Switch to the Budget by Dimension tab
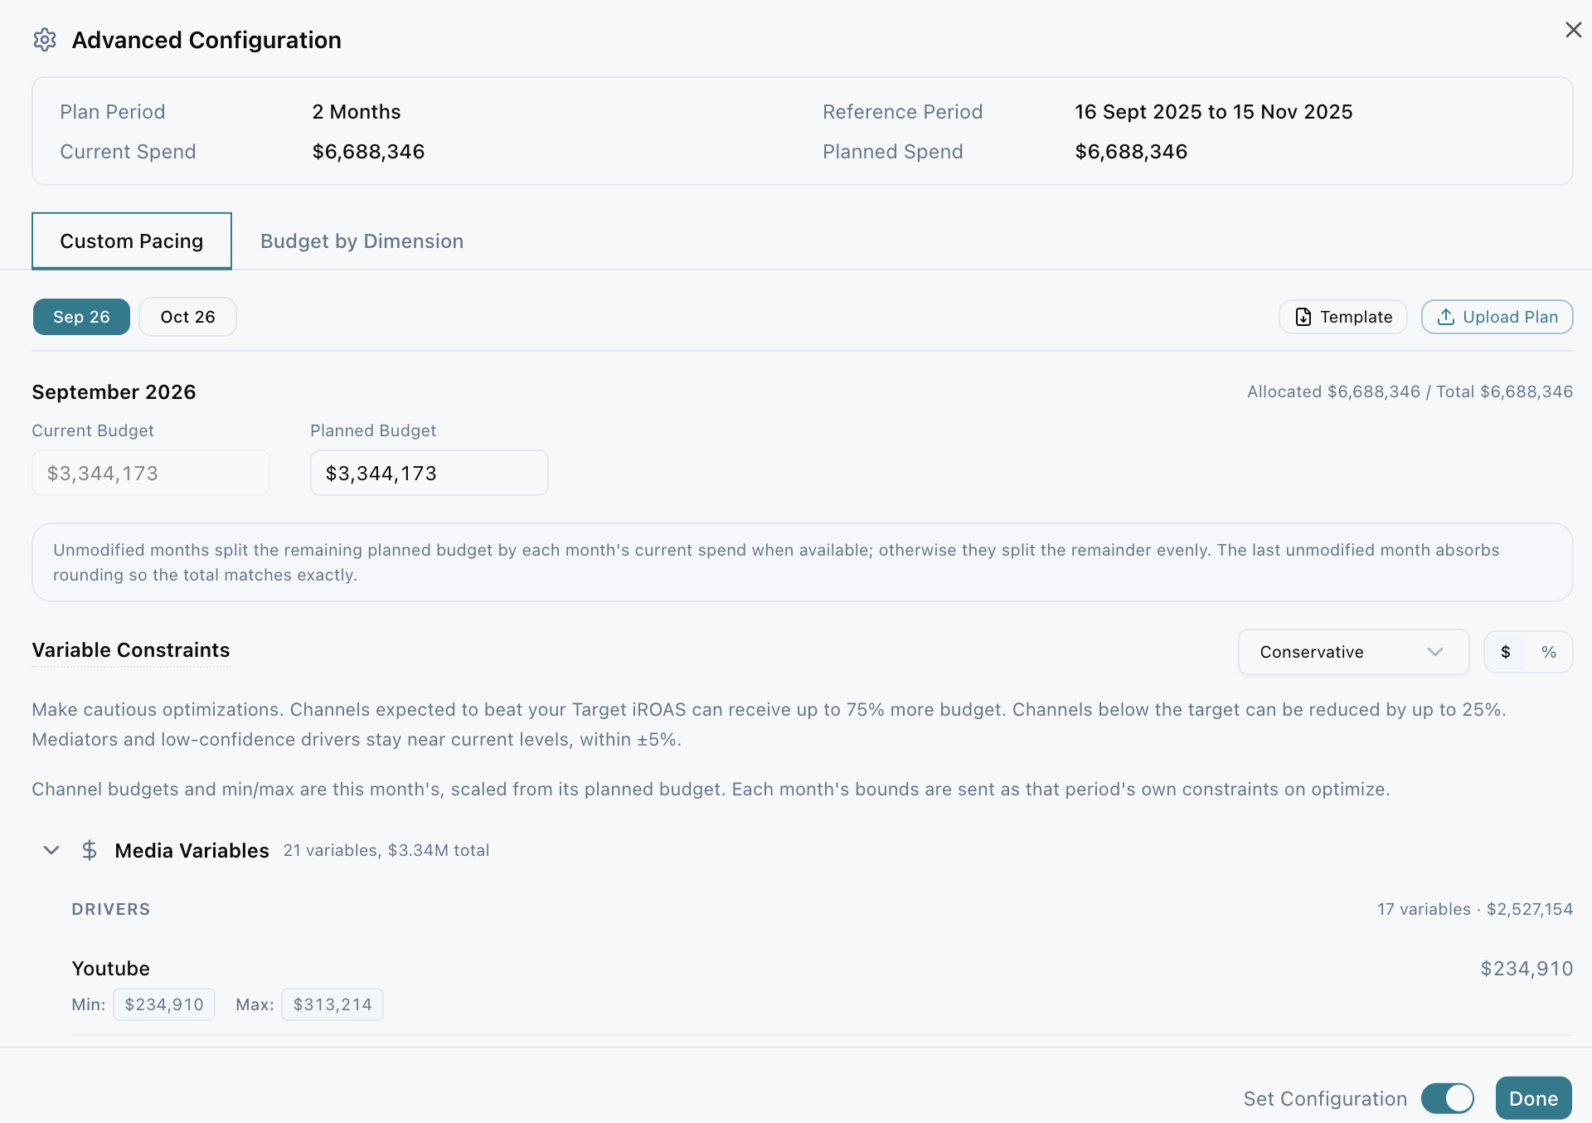The width and height of the screenshot is (1592, 1123). (x=362, y=241)
